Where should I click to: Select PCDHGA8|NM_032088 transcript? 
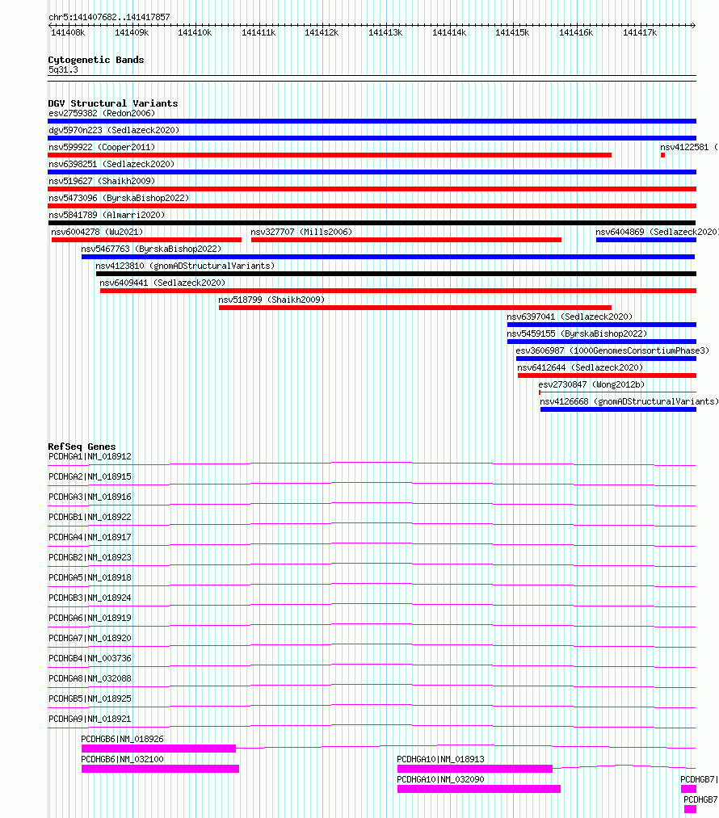point(90,678)
